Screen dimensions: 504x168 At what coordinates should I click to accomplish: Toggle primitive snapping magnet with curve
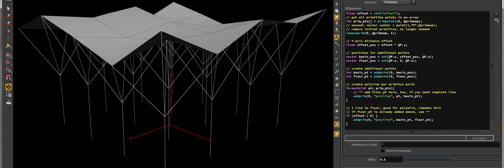click(x=9, y=62)
